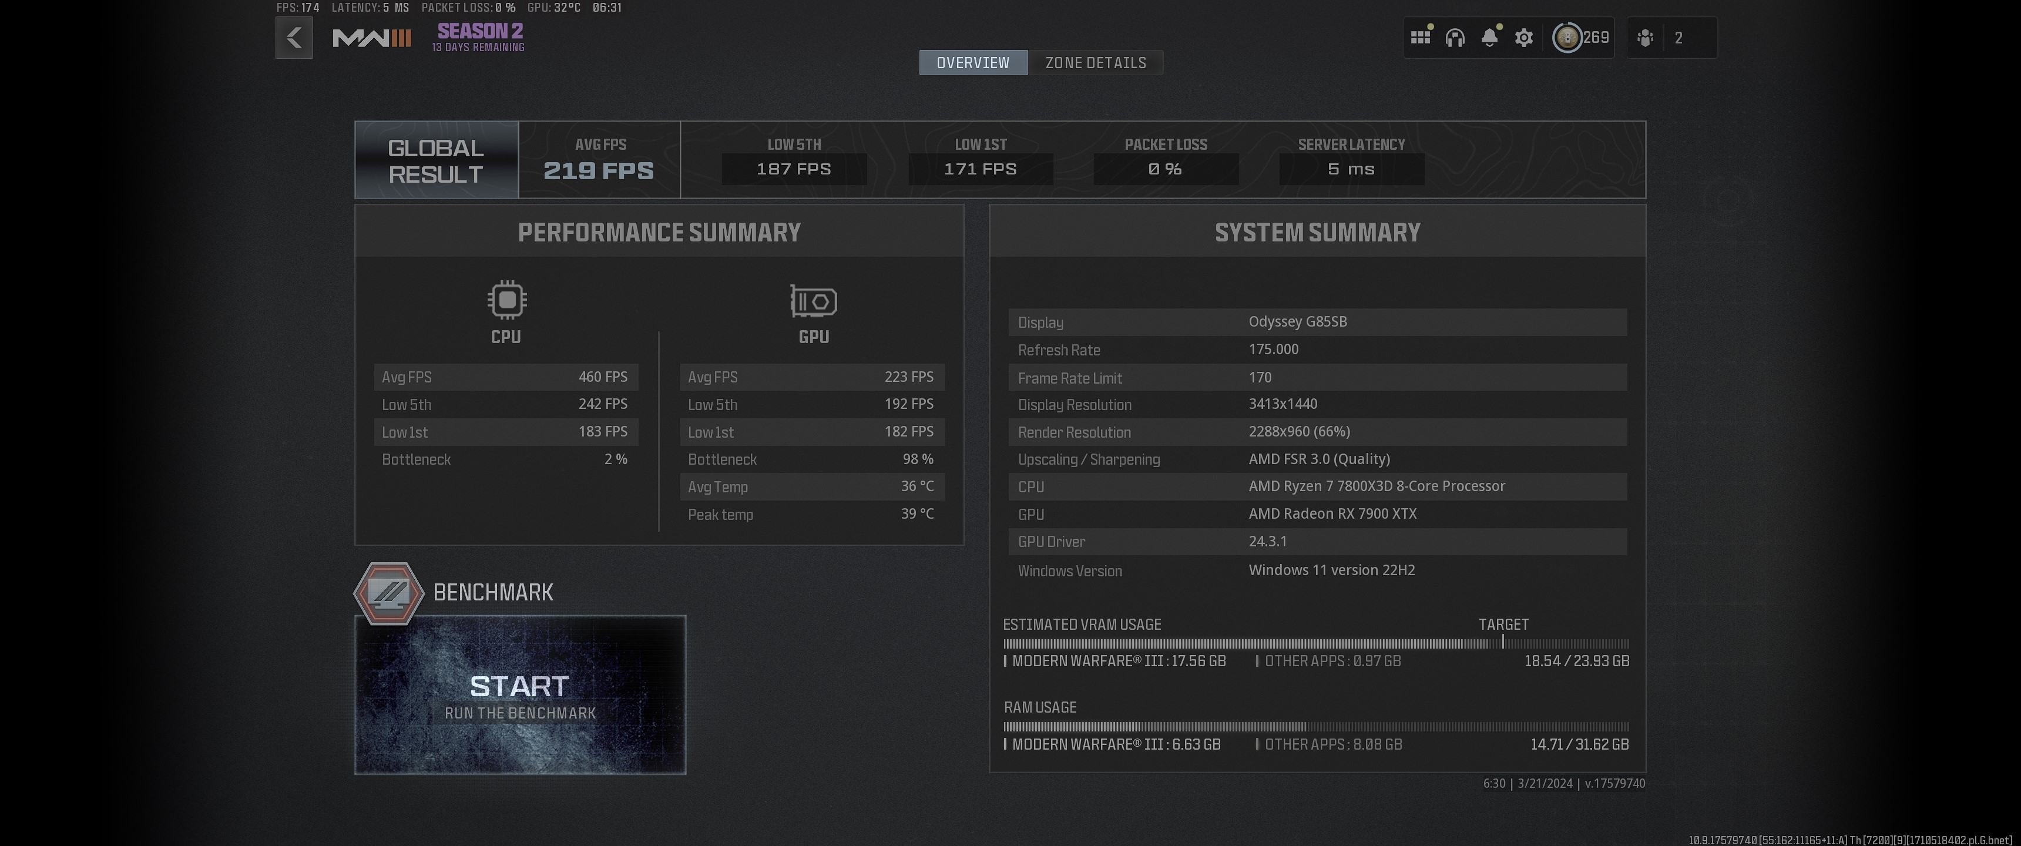Click CPU Low 1st 183 FPS row
The height and width of the screenshot is (846, 2021).
click(506, 432)
